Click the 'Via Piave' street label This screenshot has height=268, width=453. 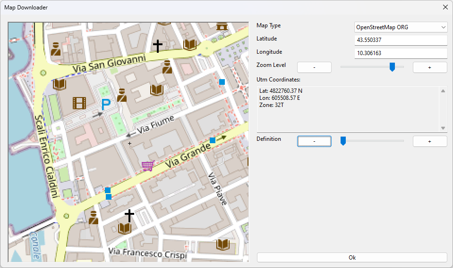[217, 189]
